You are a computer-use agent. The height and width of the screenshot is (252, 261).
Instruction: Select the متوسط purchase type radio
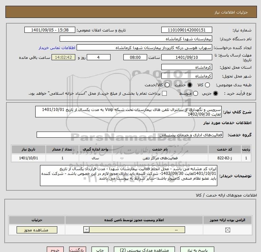tap(196, 93)
